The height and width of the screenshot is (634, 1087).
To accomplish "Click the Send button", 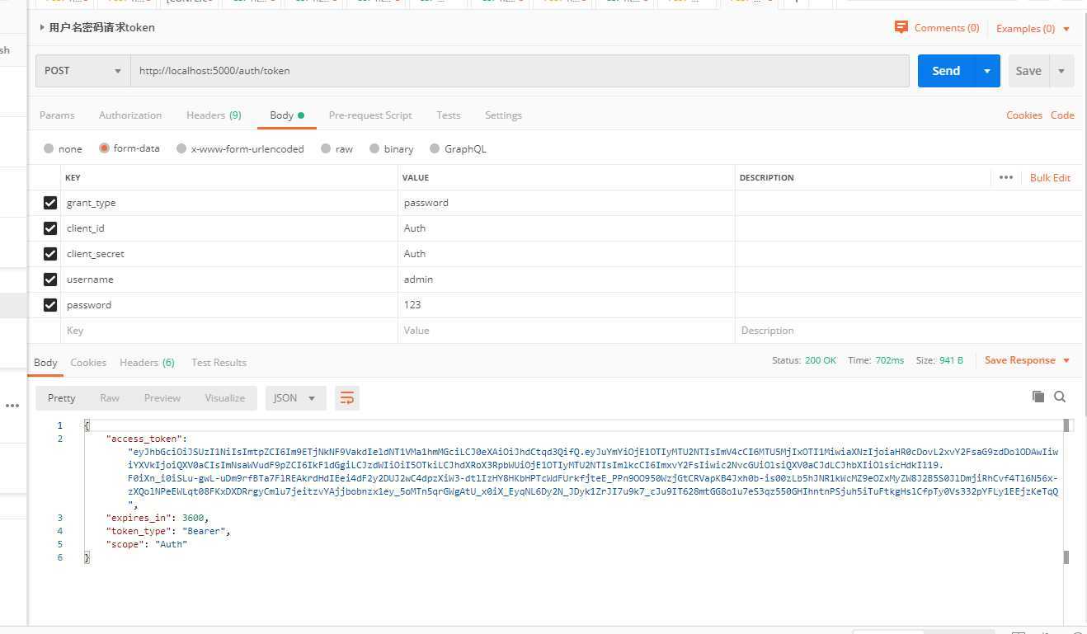I will click(x=946, y=71).
